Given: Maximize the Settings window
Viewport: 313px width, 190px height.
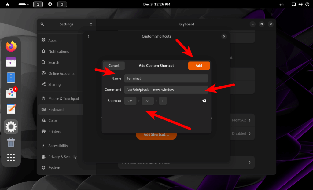Looking at the screenshot, I should pos(262,24).
